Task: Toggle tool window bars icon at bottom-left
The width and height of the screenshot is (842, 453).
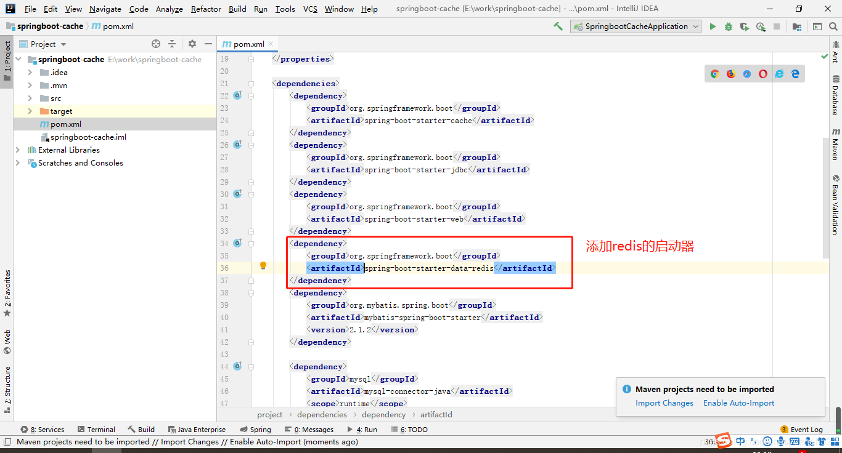Action: (x=7, y=441)
